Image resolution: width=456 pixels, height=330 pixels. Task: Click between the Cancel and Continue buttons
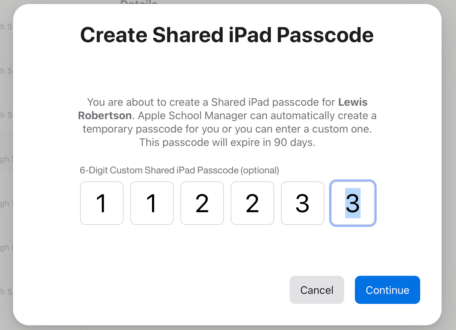coord(349,290)
